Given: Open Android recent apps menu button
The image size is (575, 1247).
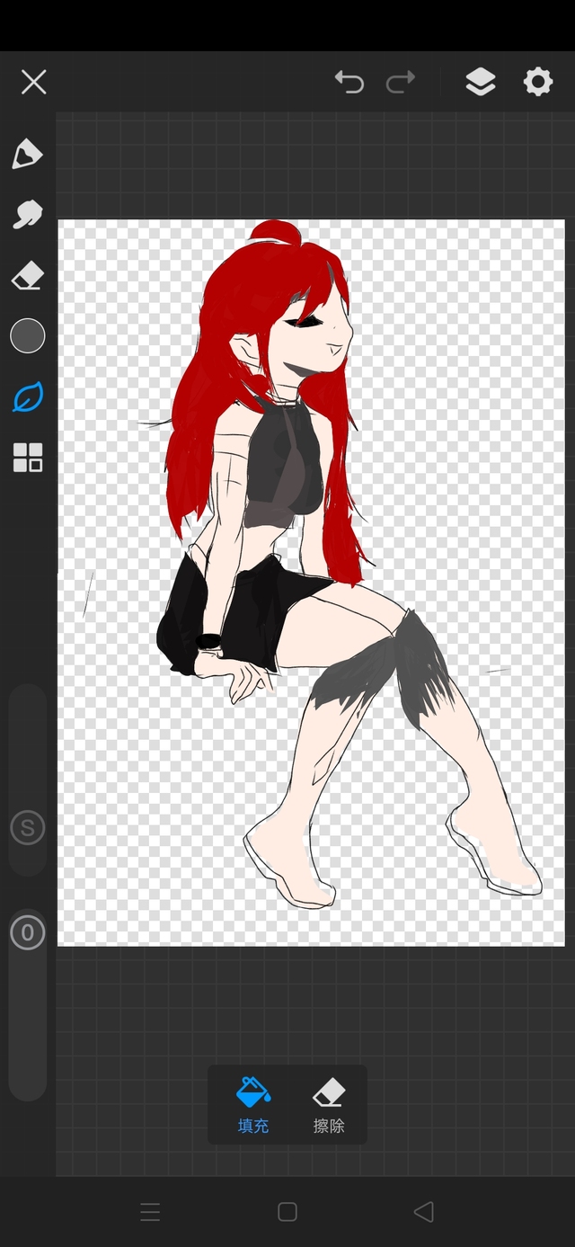Looking at the screenshot, I should click(x=150, y=1212).
